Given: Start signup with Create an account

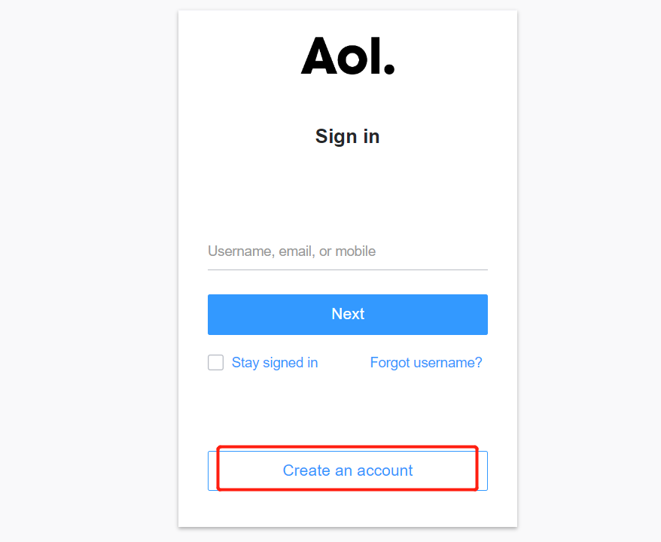Looking at the screenshot, I should click(347, 470).
